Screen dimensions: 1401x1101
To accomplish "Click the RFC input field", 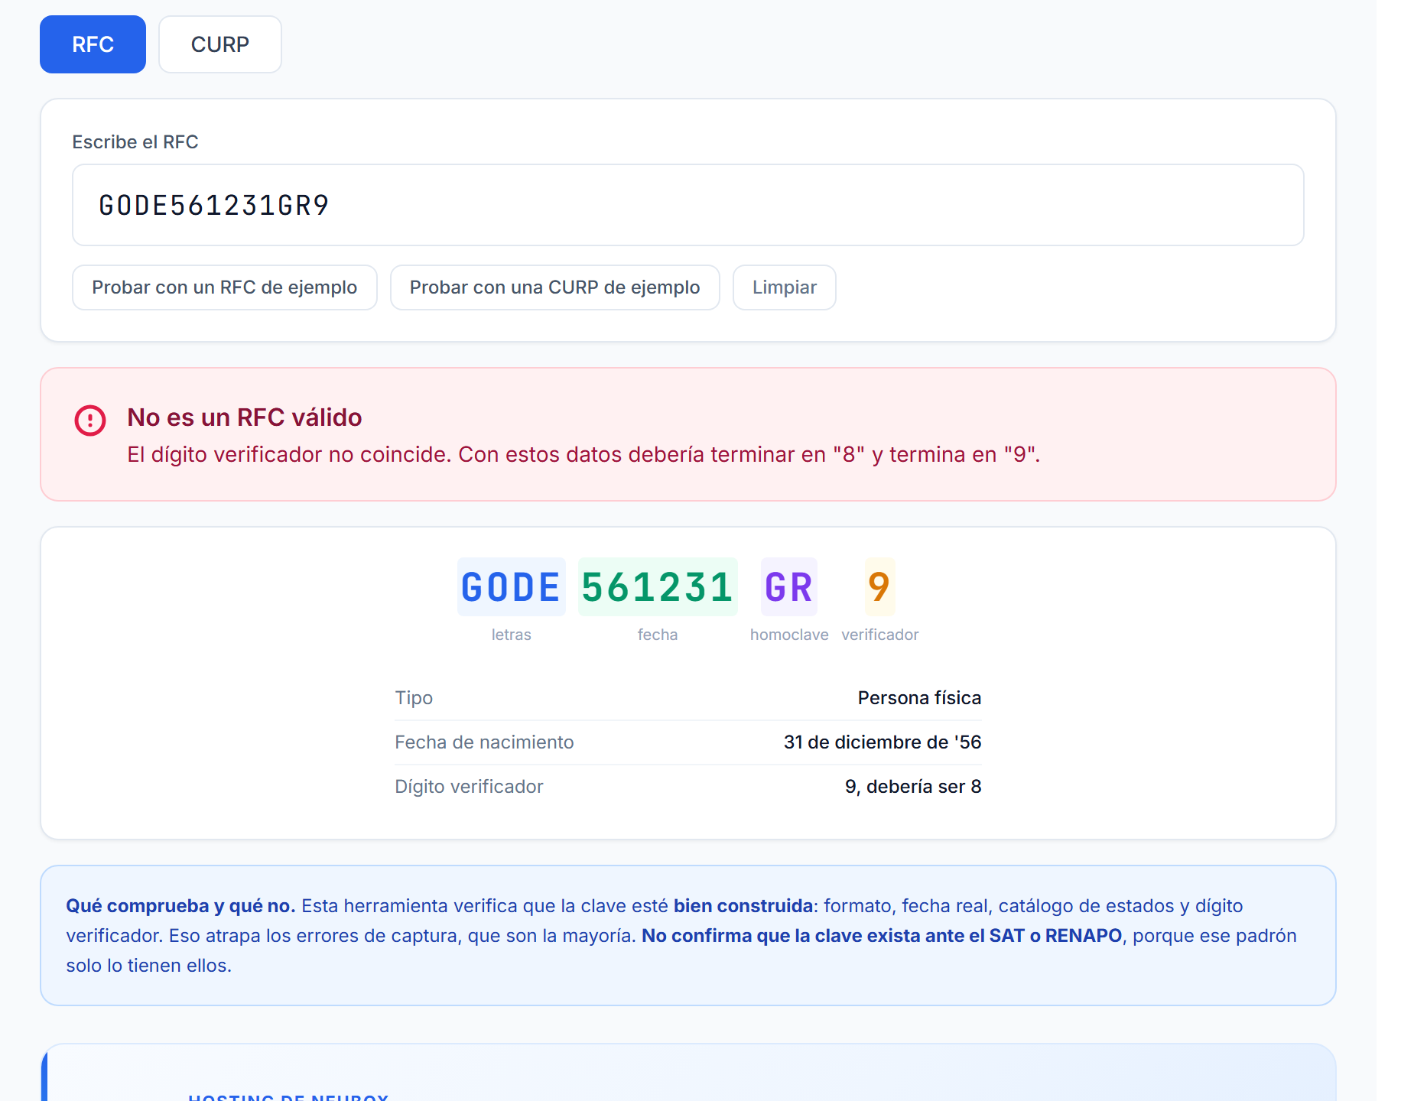I will click(687, 205).
